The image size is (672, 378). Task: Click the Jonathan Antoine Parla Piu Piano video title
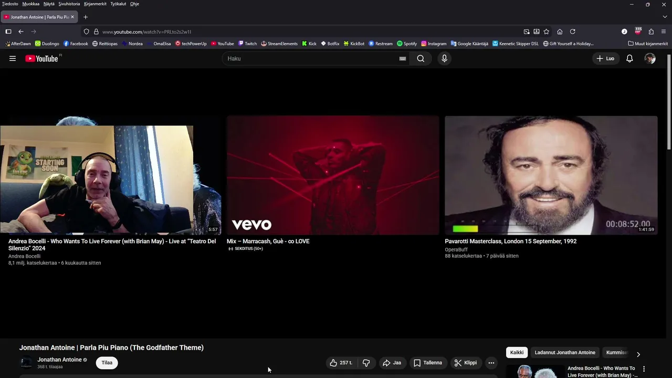(x=111, y=348)
